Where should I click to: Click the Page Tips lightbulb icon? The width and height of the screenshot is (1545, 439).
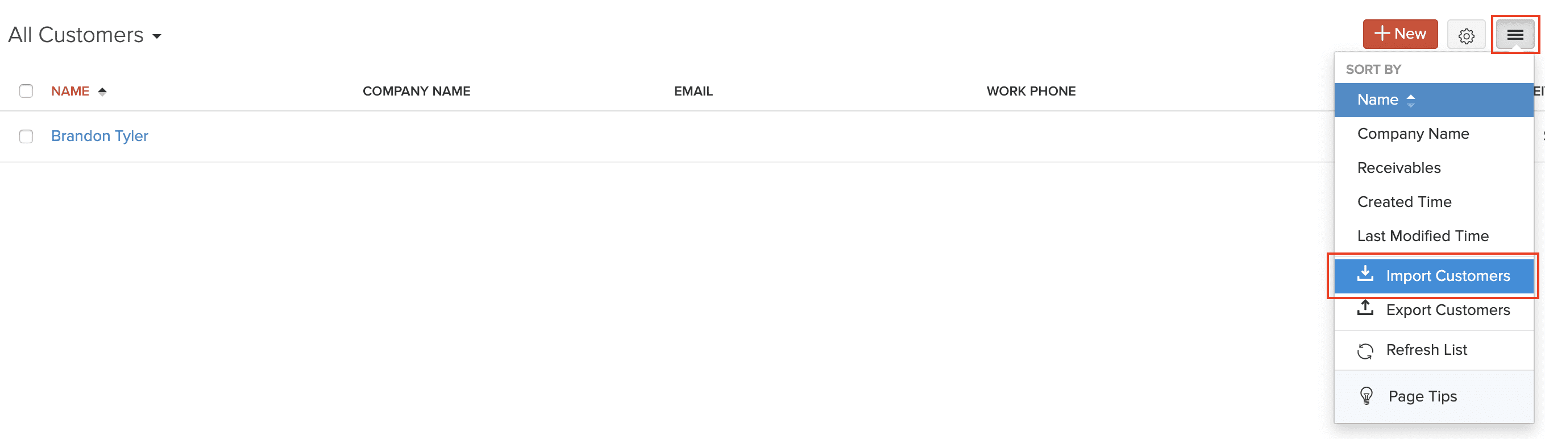[x=1367, y=396]
